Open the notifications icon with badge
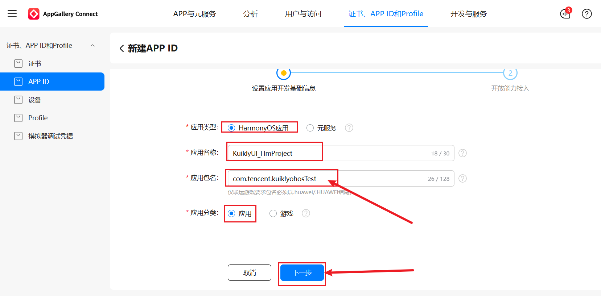 point(565,14)
